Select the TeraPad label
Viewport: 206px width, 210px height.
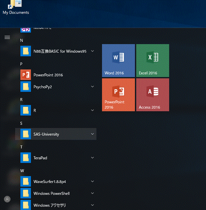[x=40, y=158]
